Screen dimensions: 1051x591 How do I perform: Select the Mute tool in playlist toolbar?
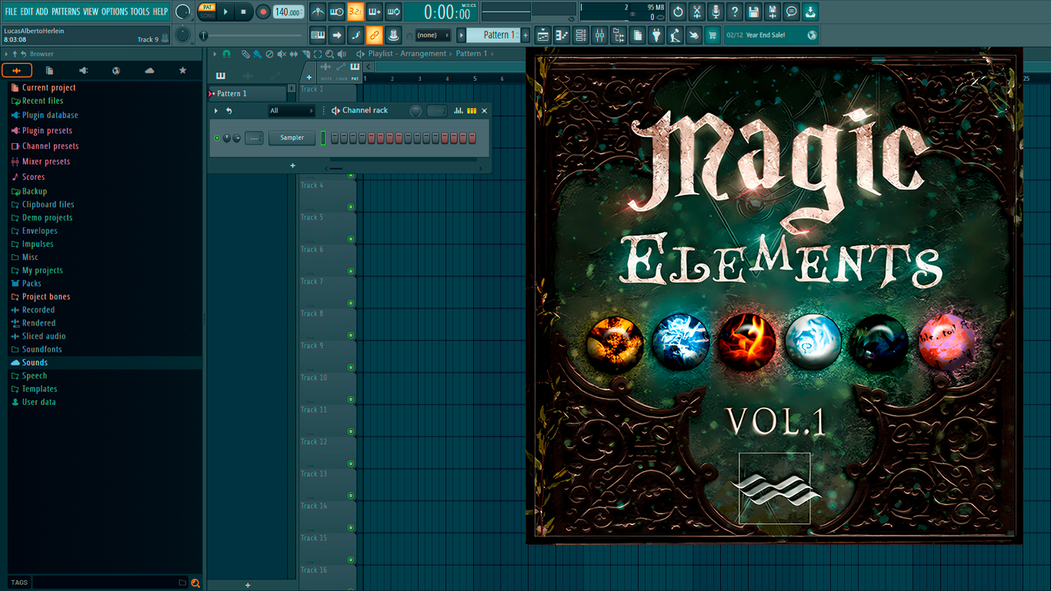[282, 54]
